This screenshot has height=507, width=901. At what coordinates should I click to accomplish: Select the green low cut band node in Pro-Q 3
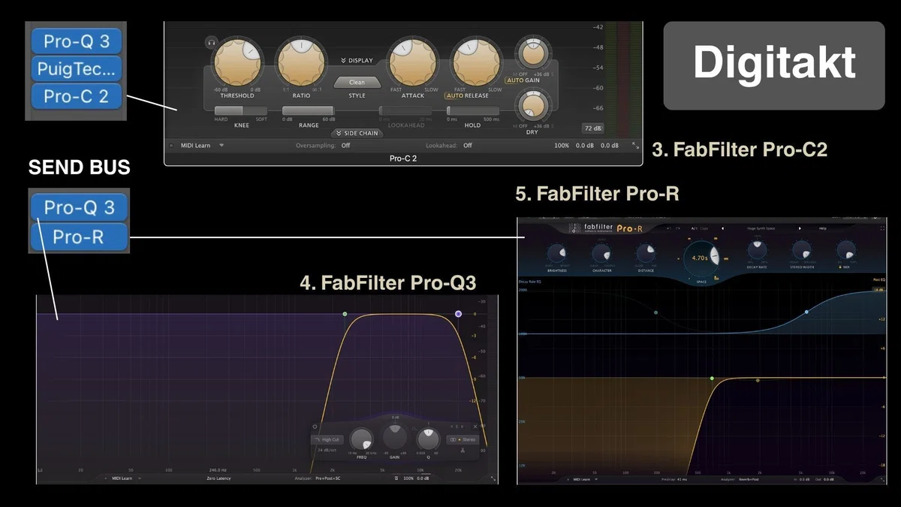pyautogui.click(x=345, y=314)
